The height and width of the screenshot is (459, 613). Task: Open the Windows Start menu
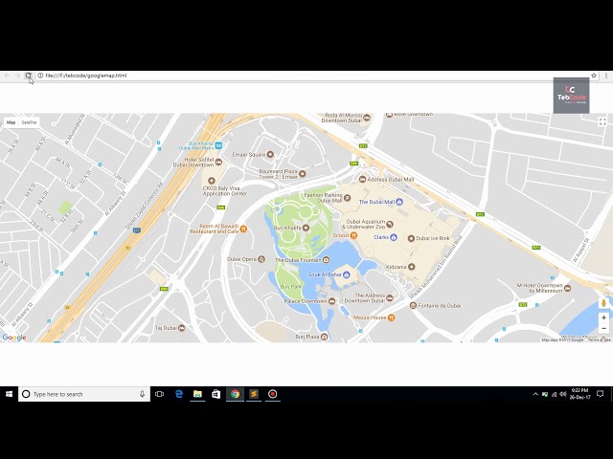point(9,394)
